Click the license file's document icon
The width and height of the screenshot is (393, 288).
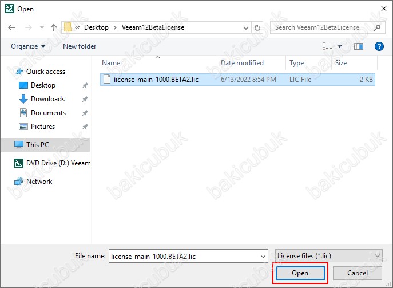[107, 79]
